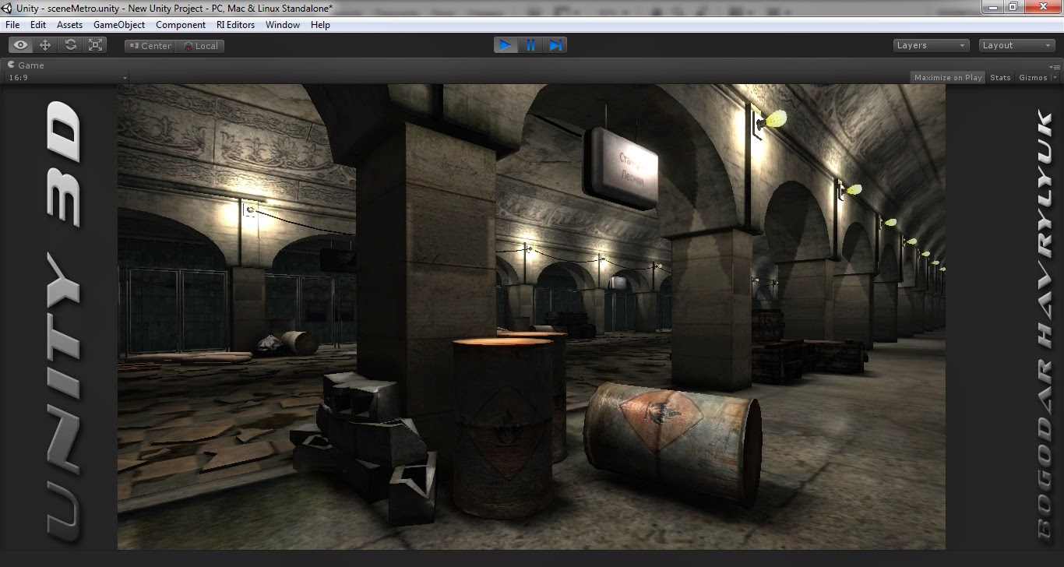Image resolution: width=1064 pixels, height=567 pixels.
Task: Toggle Maximize on Play
Action: [948, 77]
